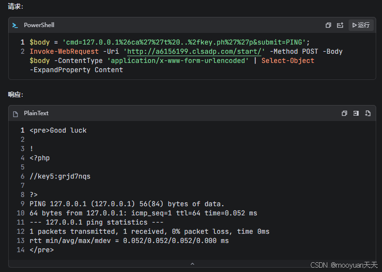Image resolution: width=382 pixels, height=272 pixels.
Task: Click the rightmost PlainText header icon
Action: pyautogui.click(x=368, y=113)
